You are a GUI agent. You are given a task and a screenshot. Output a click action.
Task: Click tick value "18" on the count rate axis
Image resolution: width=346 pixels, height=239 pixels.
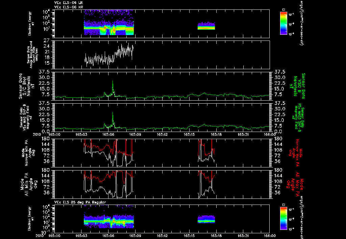point(47,58)
